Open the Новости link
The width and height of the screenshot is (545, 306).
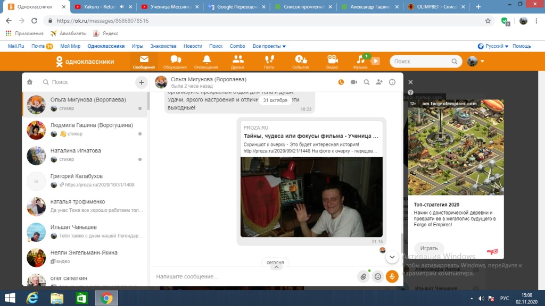tap(193, 46)
